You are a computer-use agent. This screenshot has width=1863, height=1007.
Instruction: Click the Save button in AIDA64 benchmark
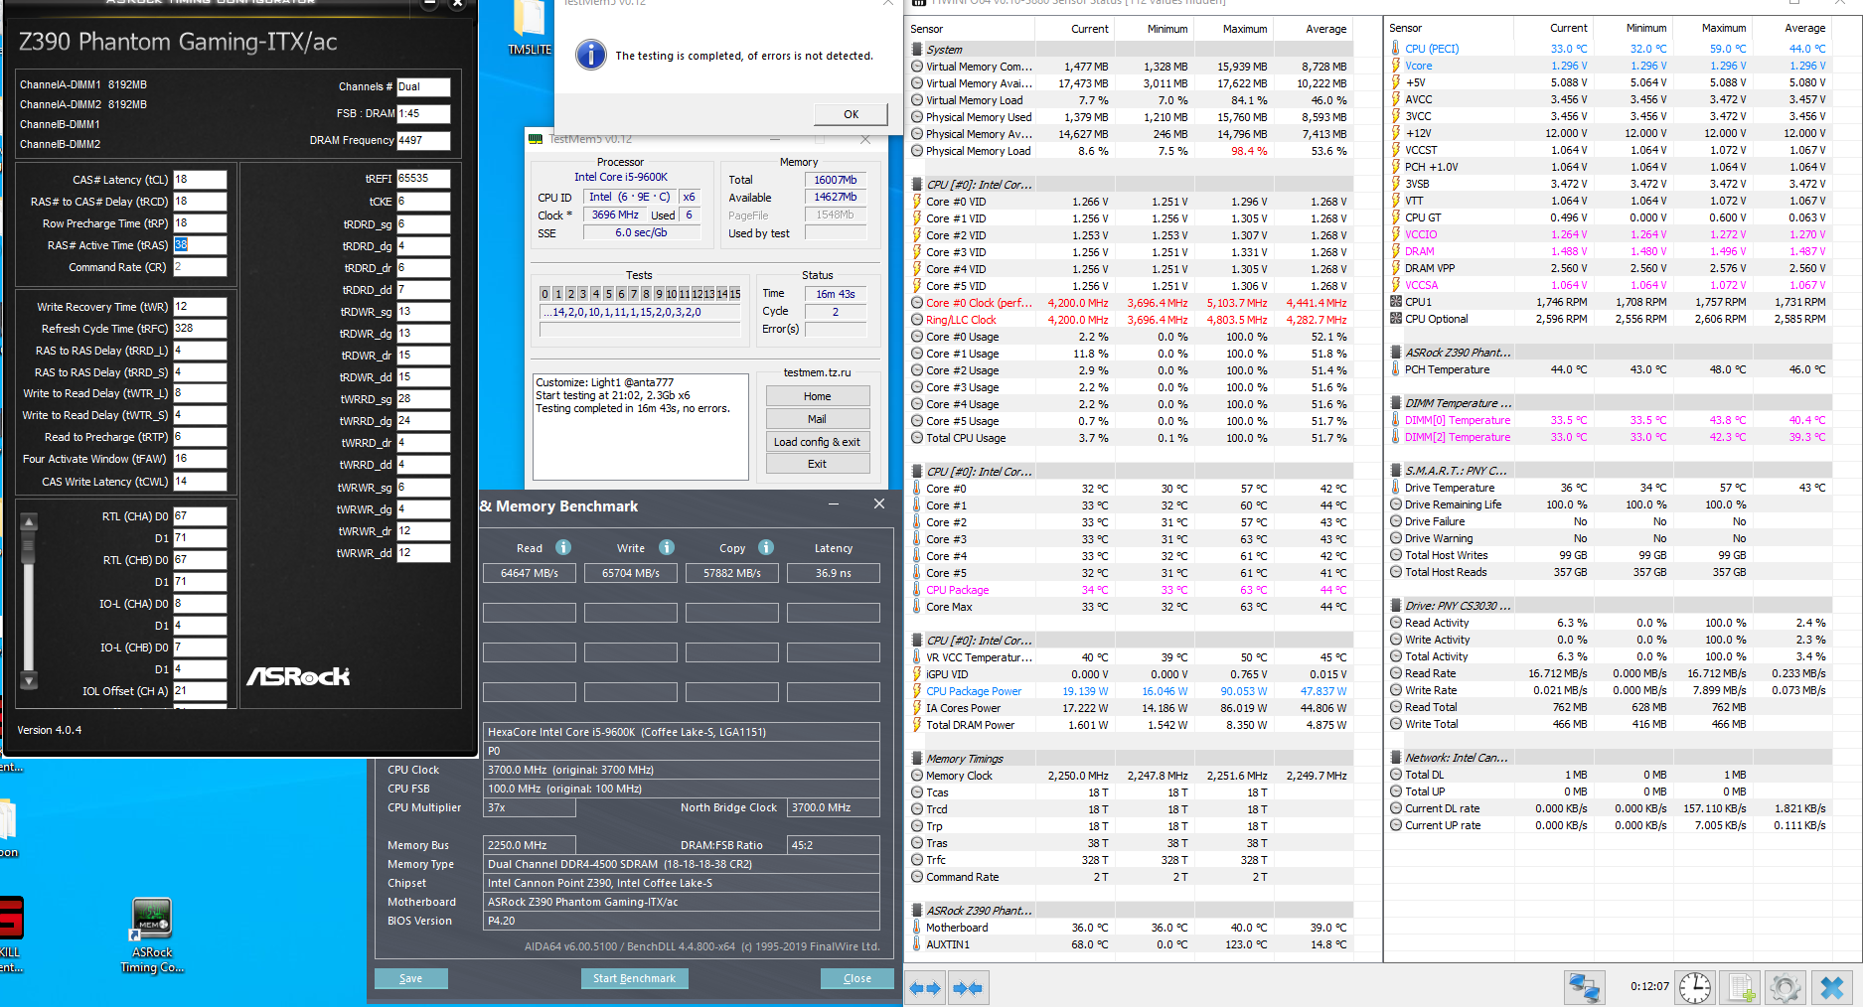click(411, 978)
